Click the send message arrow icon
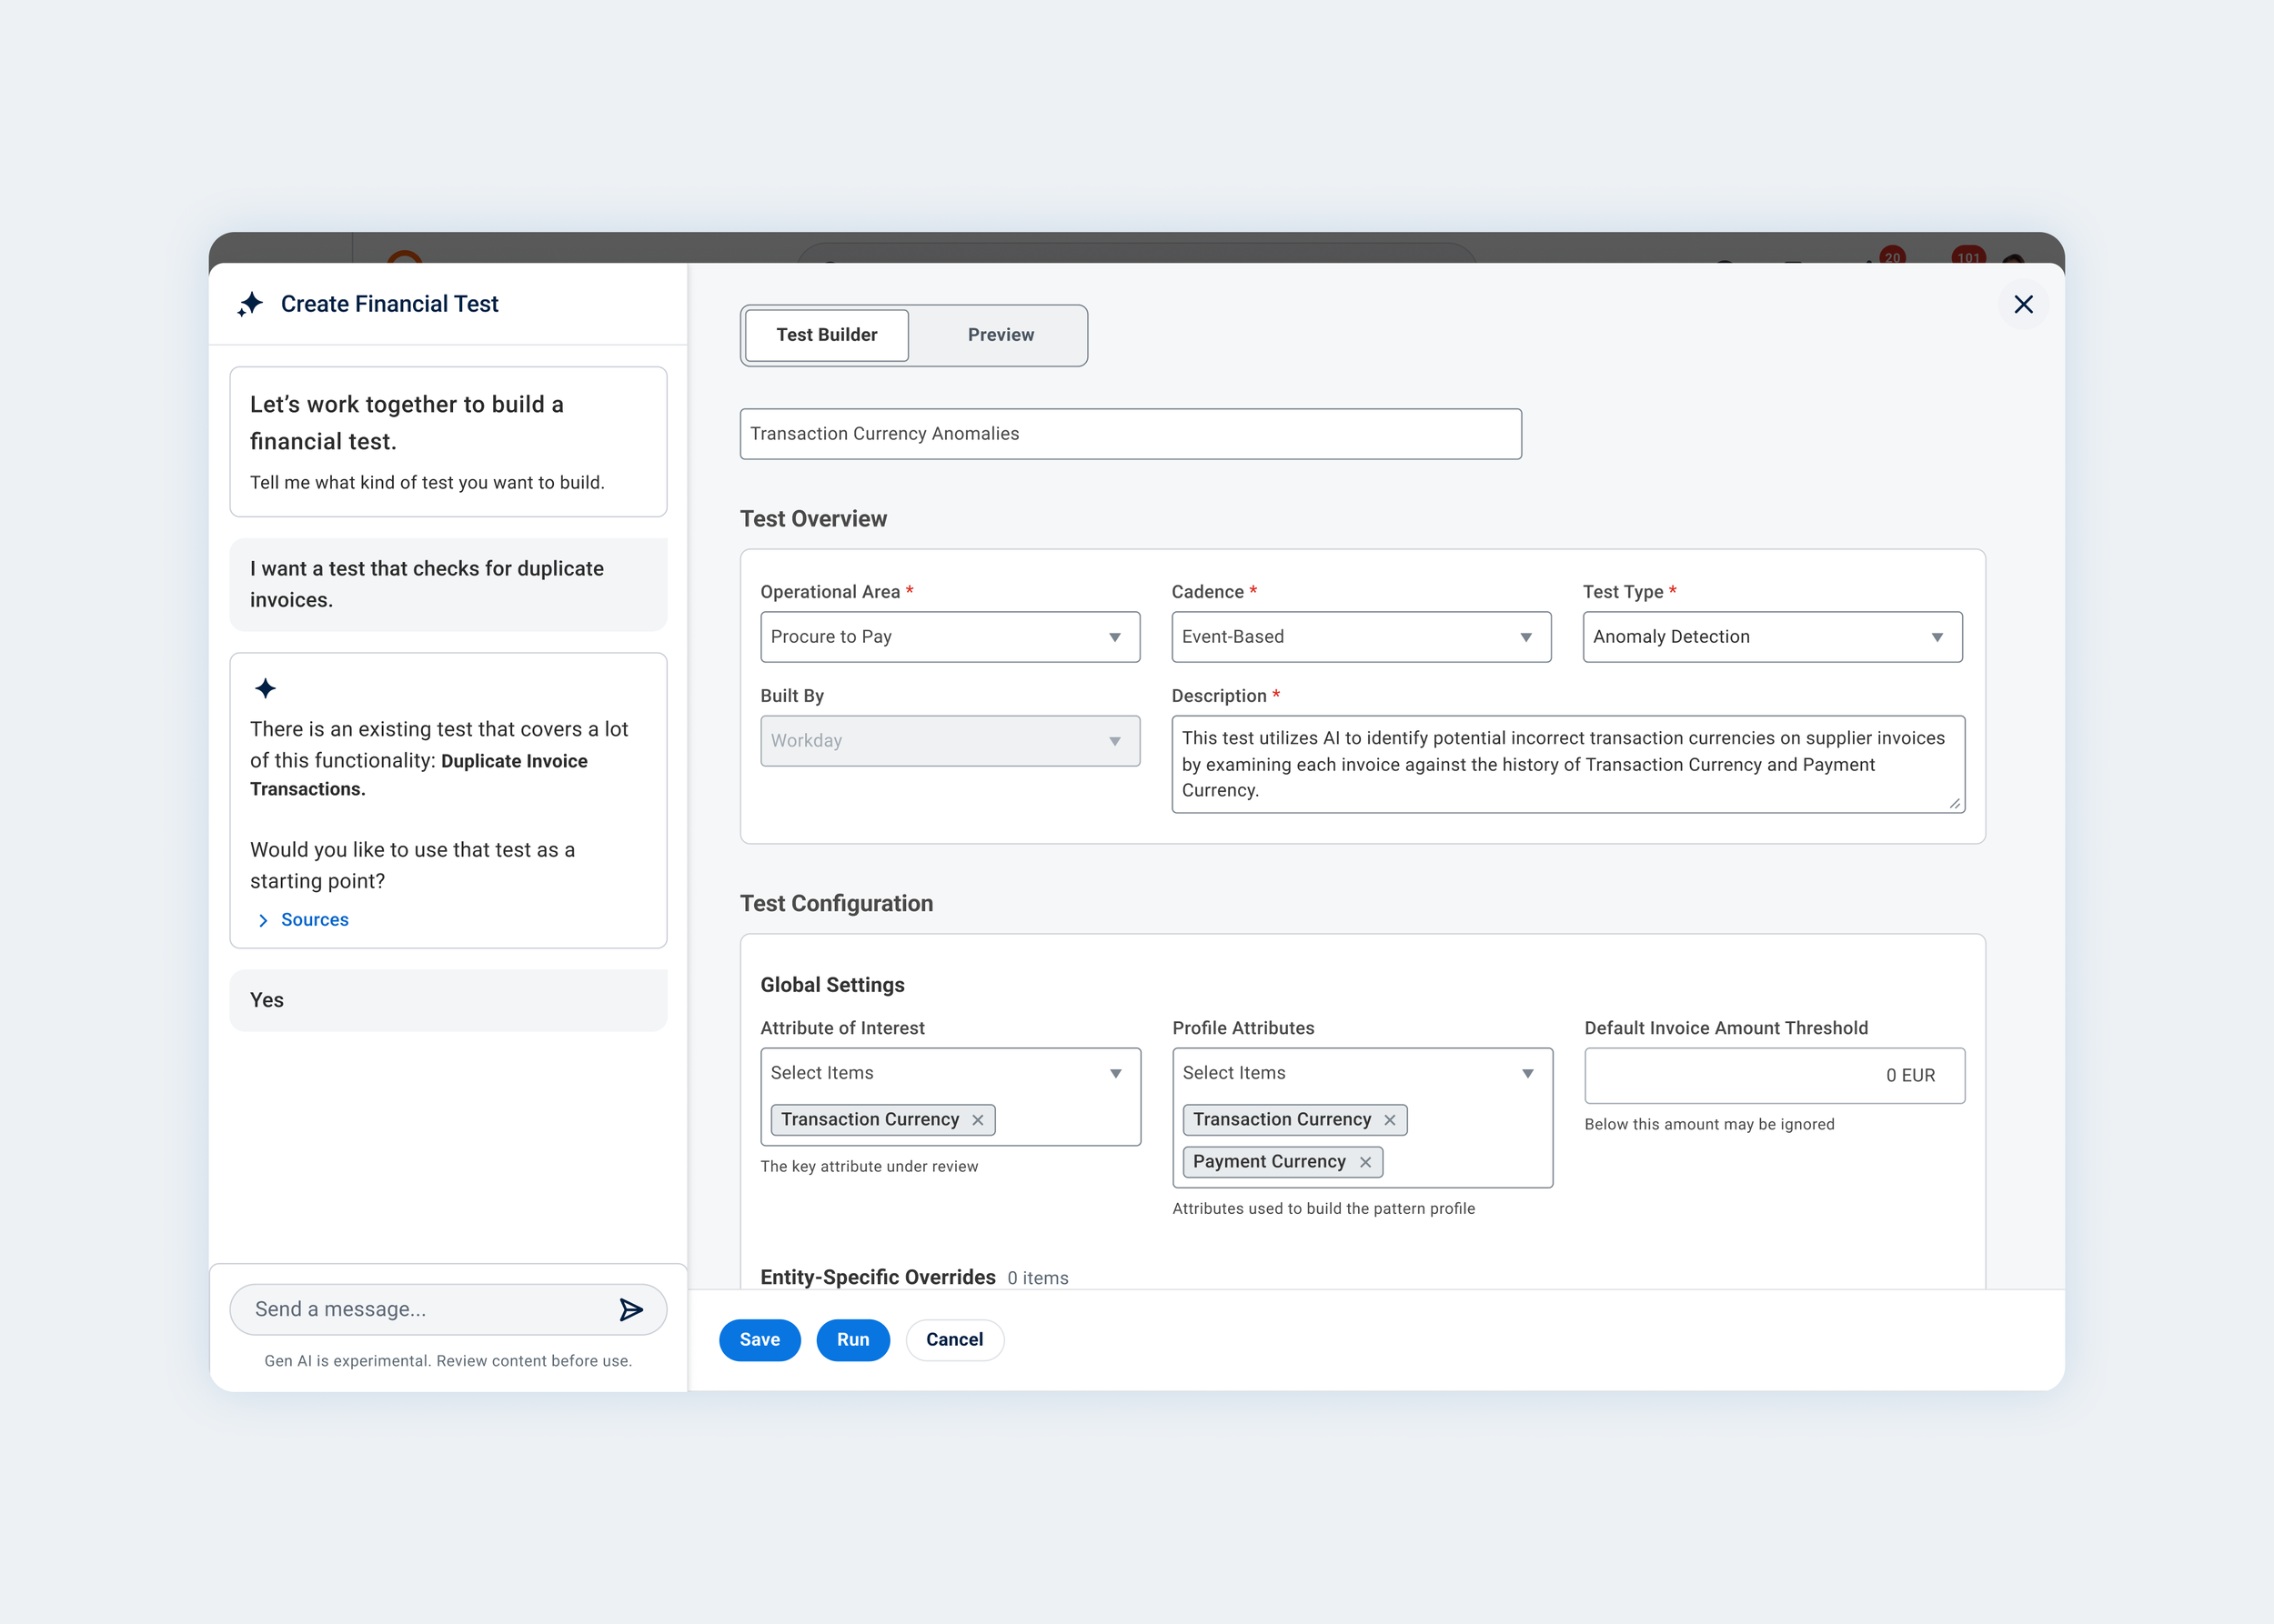This screenshot has width=2274, height=1624. (x=630, y=1309)
